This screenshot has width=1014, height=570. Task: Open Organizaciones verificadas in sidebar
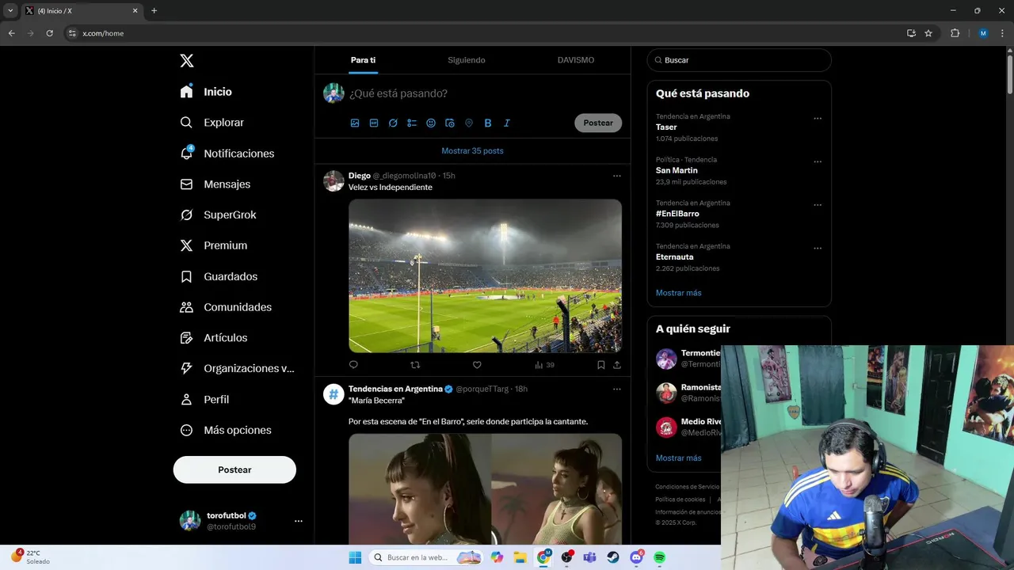click(x=237, y=369)
